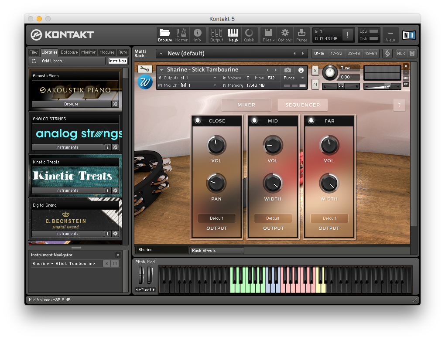Open the Quick-load icon

[x=249, y=35]
